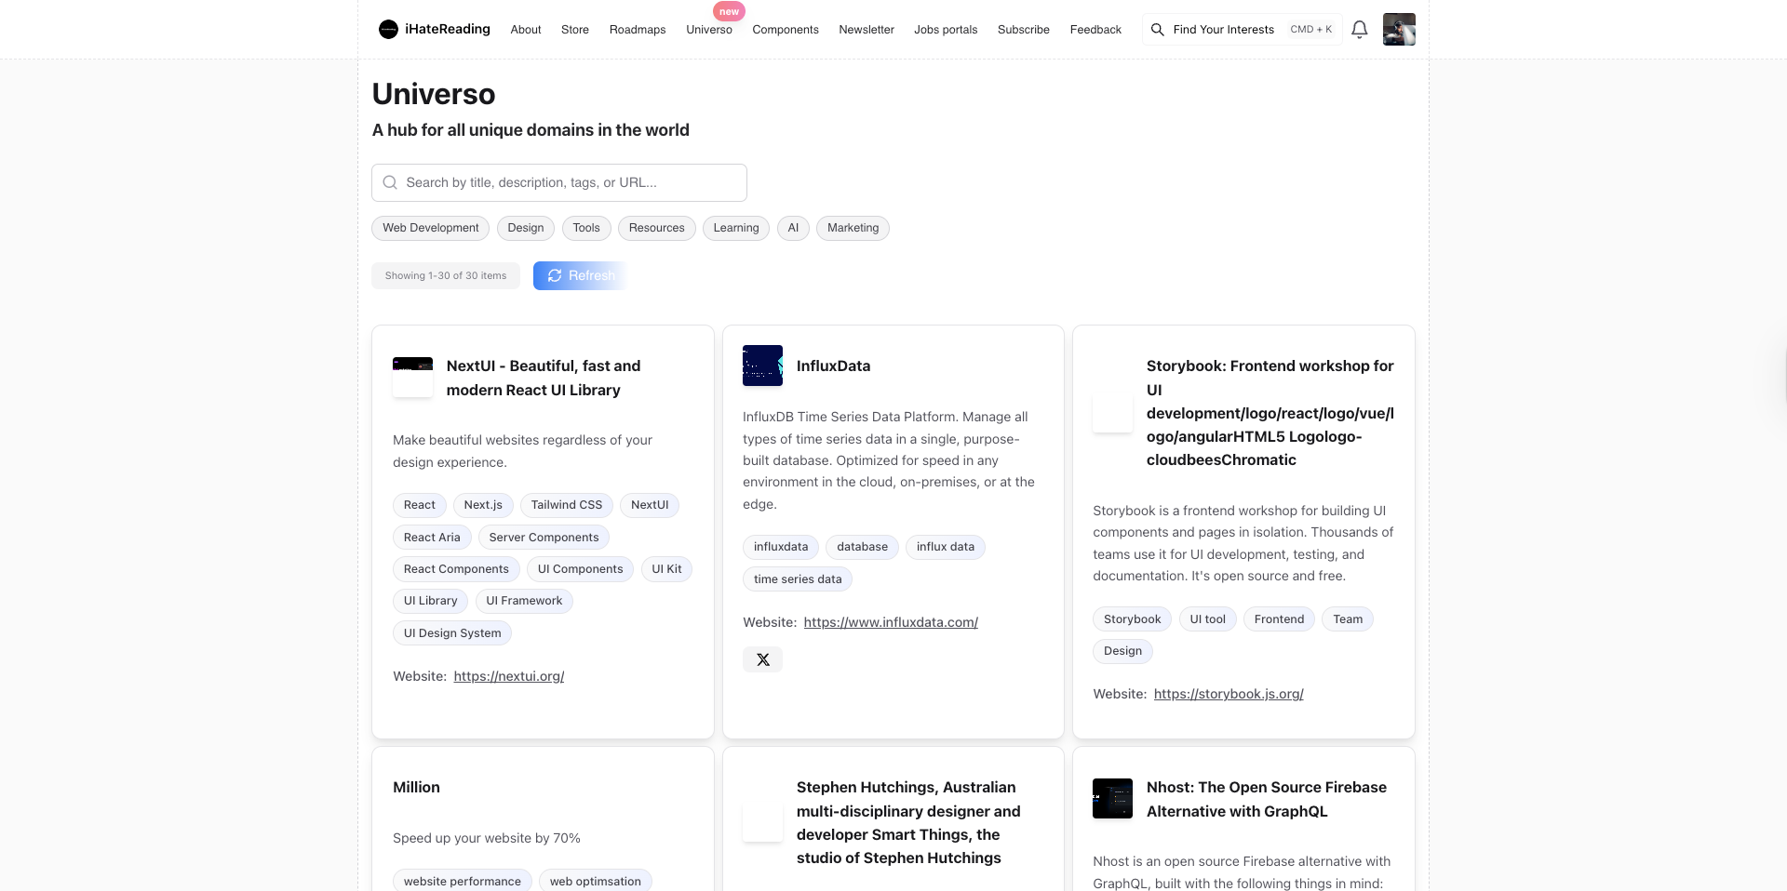Select the influxdata tag
The image size is (1787, 891).
pyautogui.click(x=781, y=547)
